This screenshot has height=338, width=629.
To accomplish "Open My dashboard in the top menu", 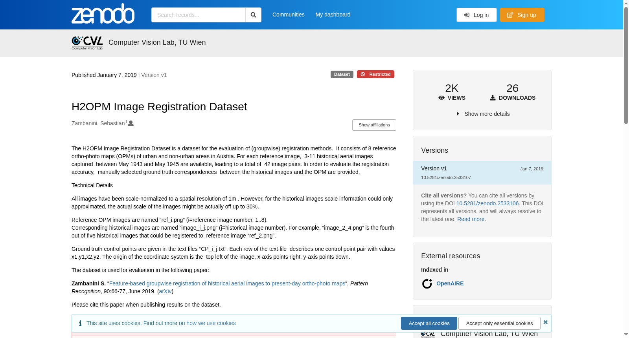I will (333, 15).
